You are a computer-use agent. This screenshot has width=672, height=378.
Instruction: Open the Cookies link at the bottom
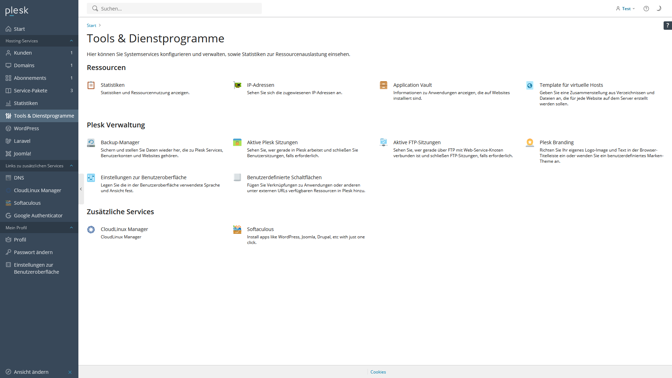point(378,372)
